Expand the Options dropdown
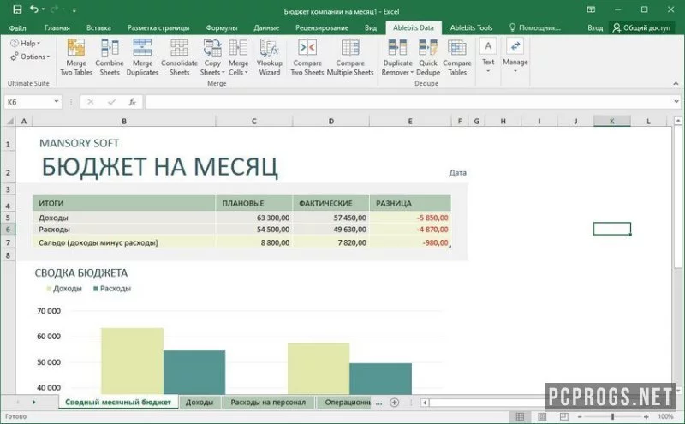 tap(30, 57)
